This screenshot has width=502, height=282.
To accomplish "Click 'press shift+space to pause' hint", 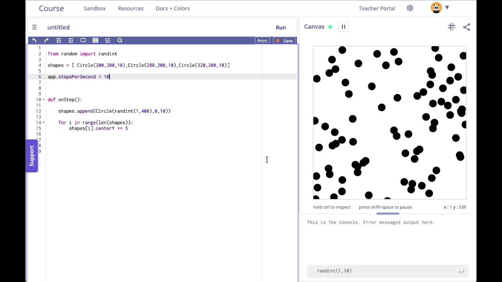I will pyautogui.click(x=385, y=207).
